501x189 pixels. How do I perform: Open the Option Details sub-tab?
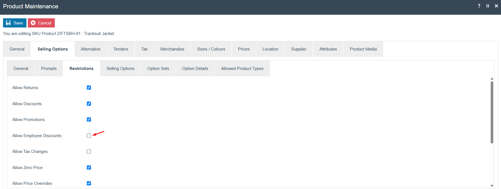tap(195, 69)
